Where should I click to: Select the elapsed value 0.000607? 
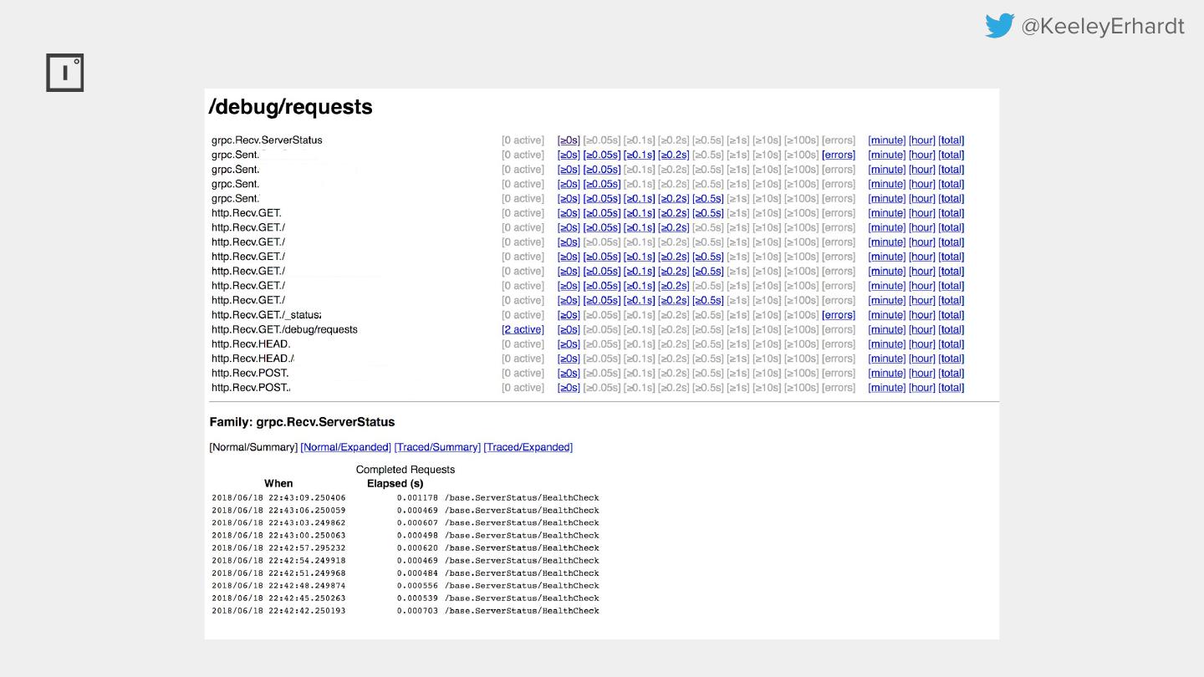click(x=417, y=523)
